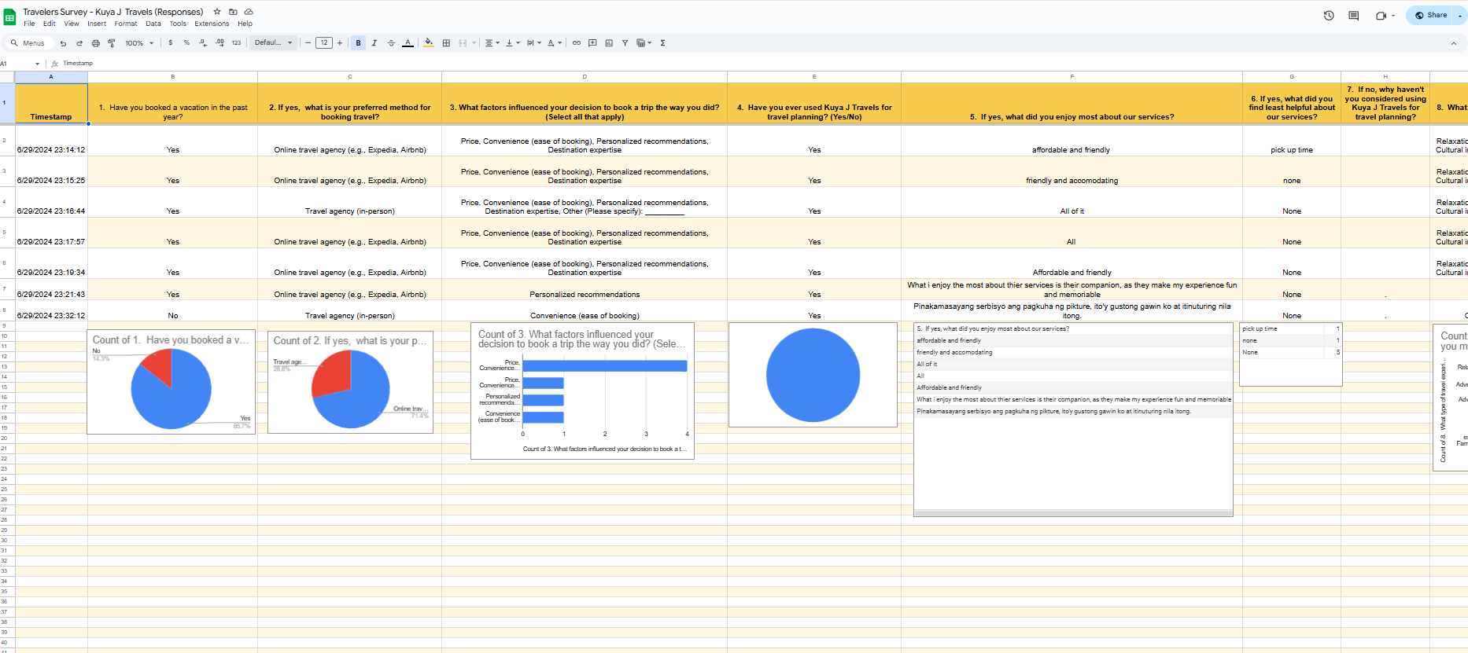This screenshot has width=1468, height=653.
Task: Open the File menu
Action: (x=29, y=24)
